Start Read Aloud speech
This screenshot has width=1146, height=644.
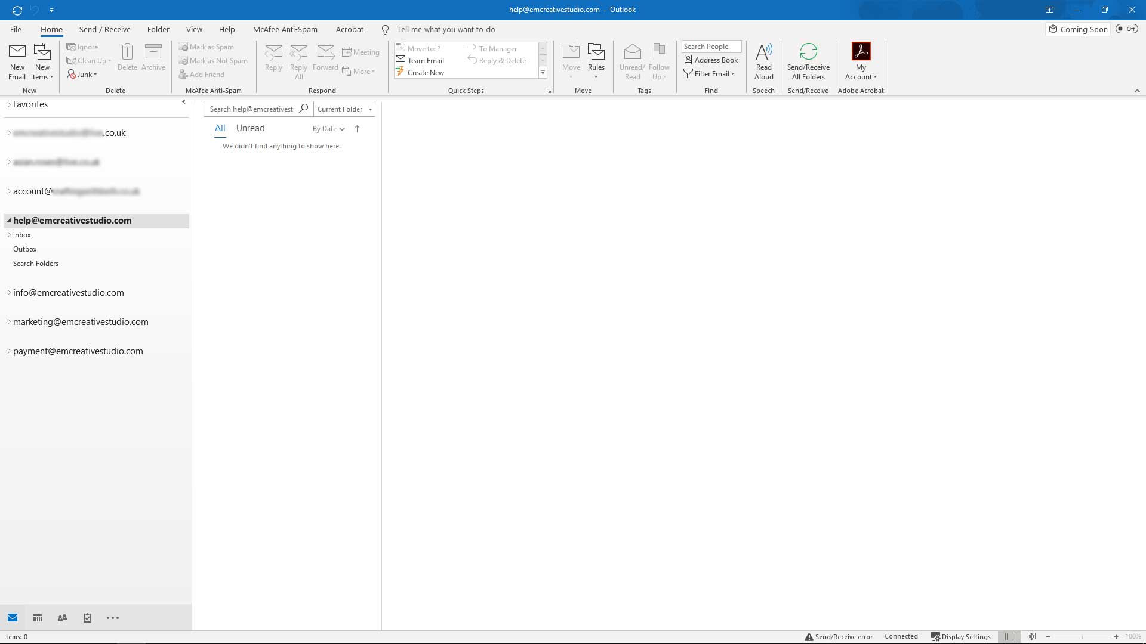click(763, 61)
